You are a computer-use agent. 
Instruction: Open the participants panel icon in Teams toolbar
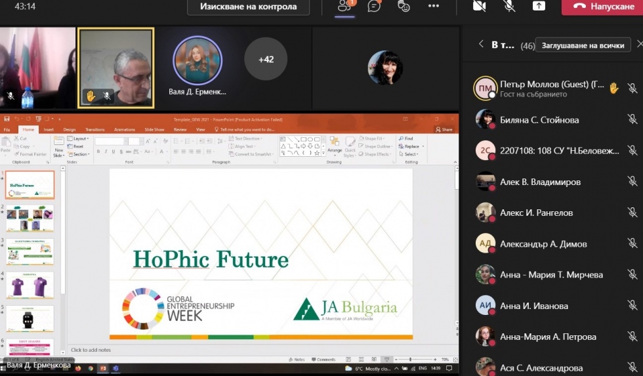point(344,6)
